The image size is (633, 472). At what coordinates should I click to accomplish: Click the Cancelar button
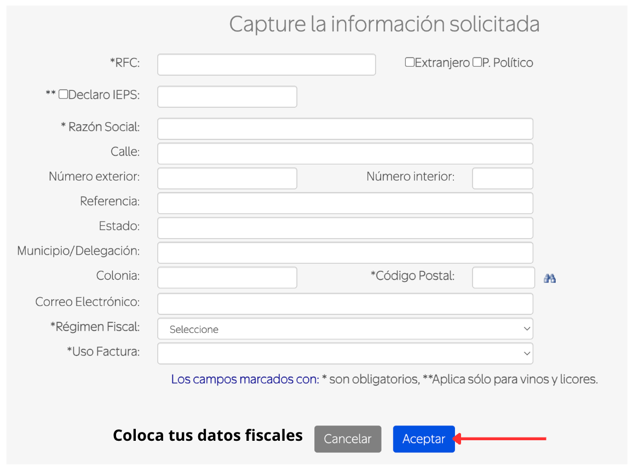coord(348,439)
